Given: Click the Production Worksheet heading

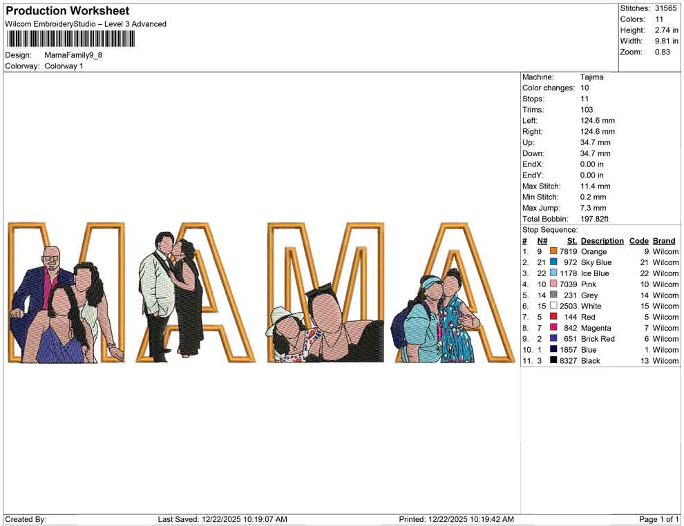Looking at the screenshot, I should click(68, 11).
